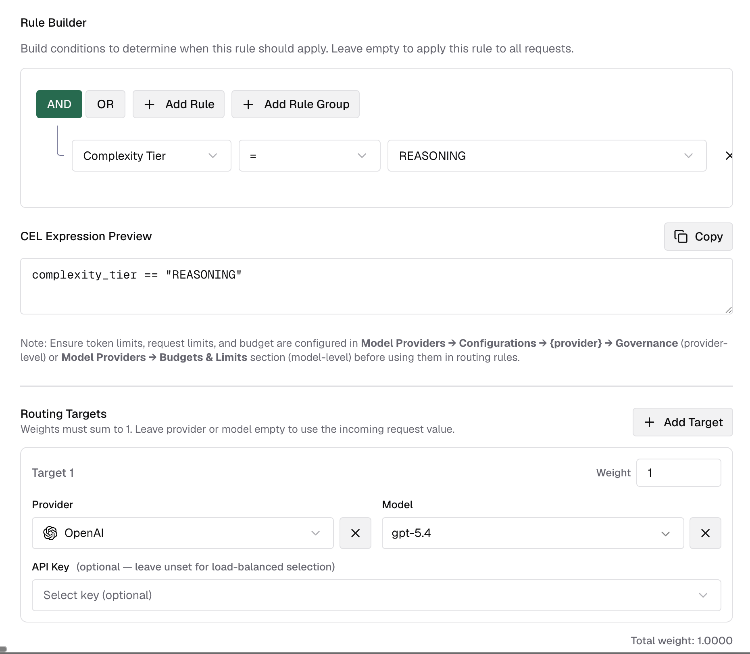
Task: Switch the combinator to OR
Action: pos(105,104)
